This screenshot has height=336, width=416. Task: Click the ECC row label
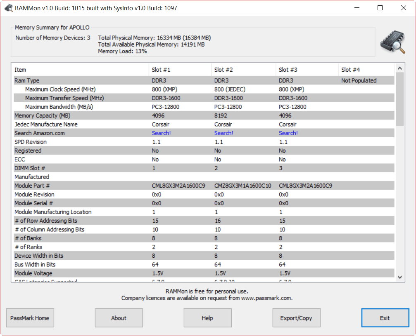20,159
